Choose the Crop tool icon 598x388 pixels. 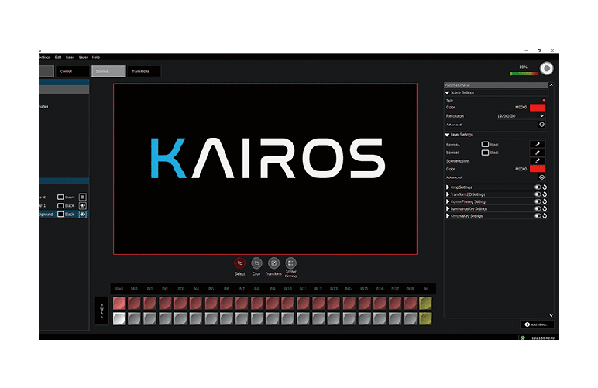coord(256,263)
